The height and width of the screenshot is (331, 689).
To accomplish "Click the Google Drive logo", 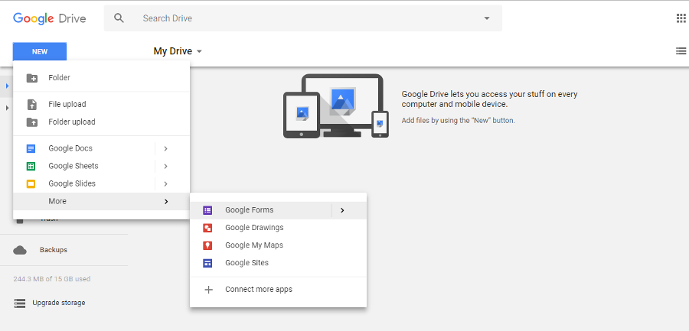I will tap(49, 18).
